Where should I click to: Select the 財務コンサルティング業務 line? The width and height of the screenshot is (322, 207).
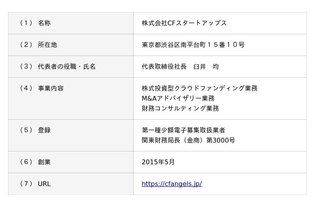tap(180, 108)
